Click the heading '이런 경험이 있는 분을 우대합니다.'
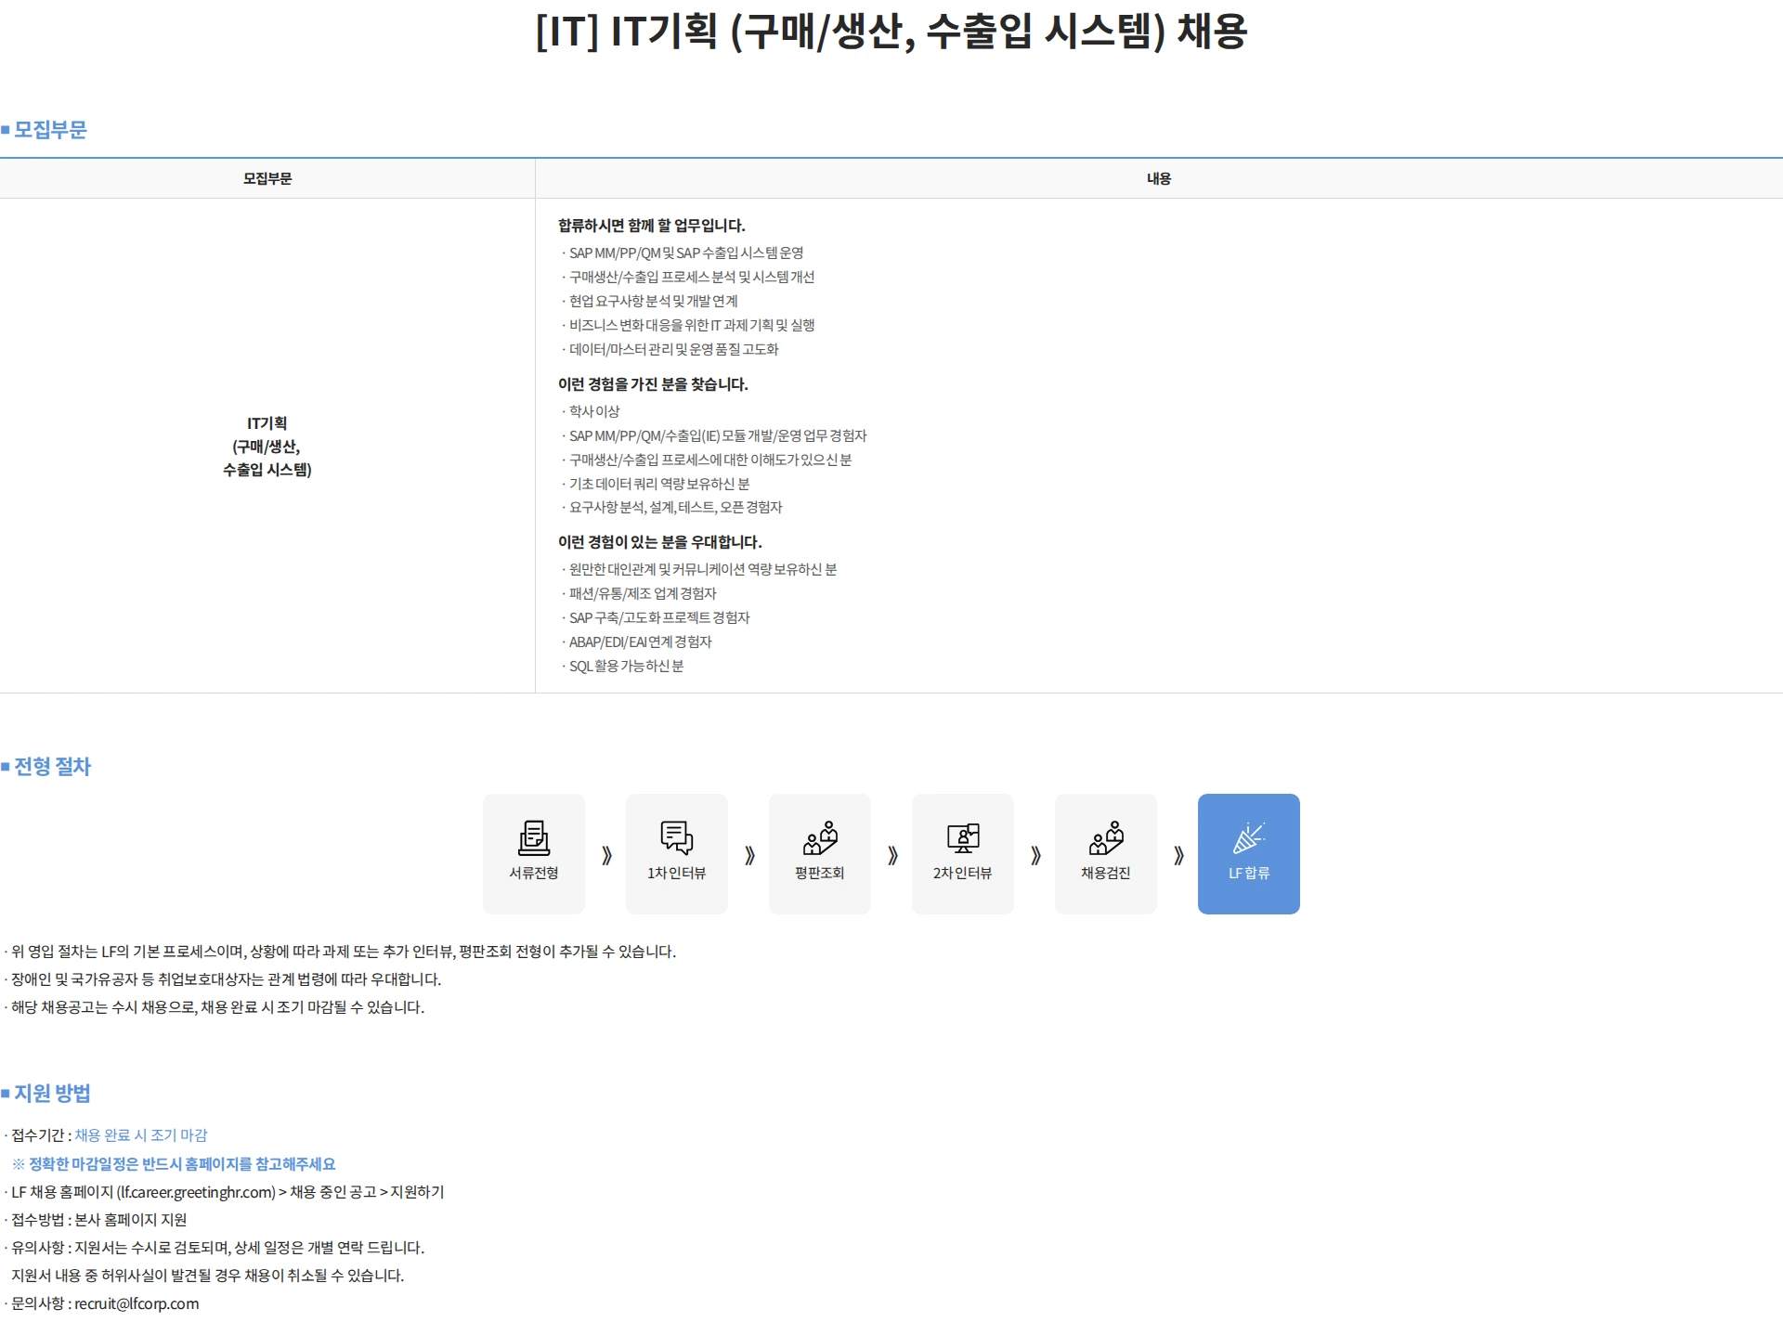This screenshot has height=1335, width=1783. tap(660, 542)
